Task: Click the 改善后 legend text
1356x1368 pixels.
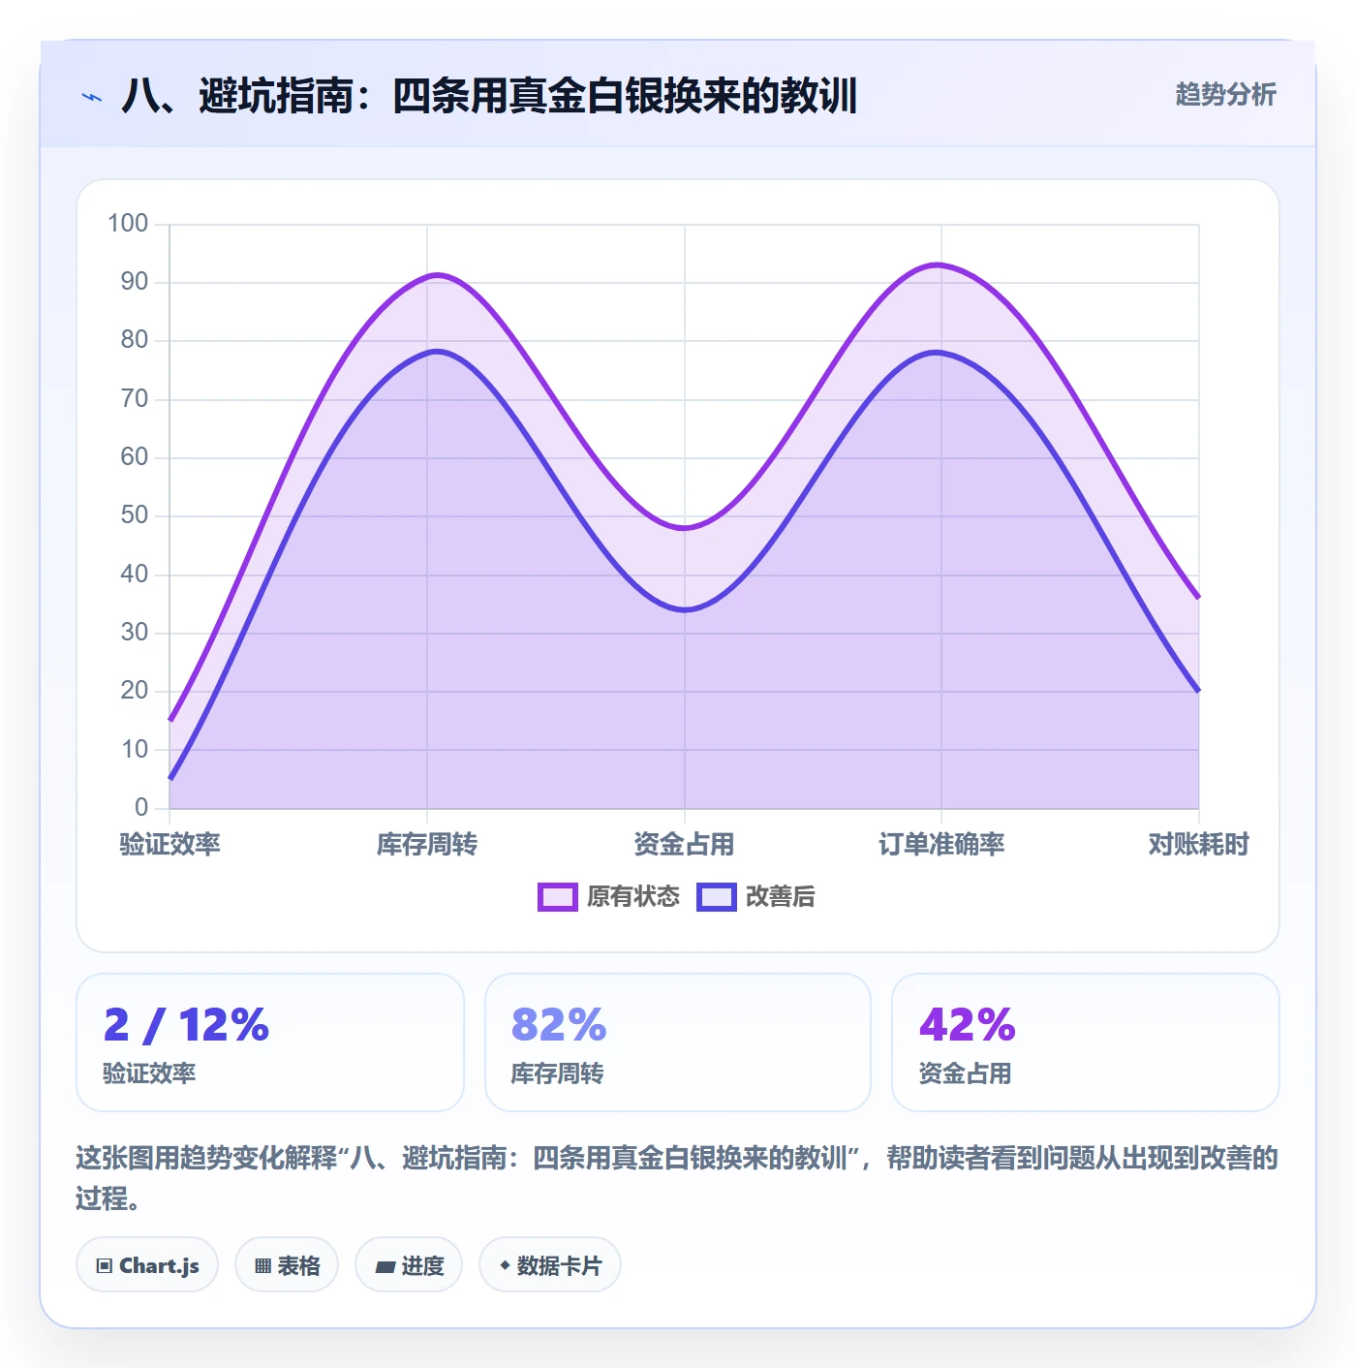Action: 780,897
